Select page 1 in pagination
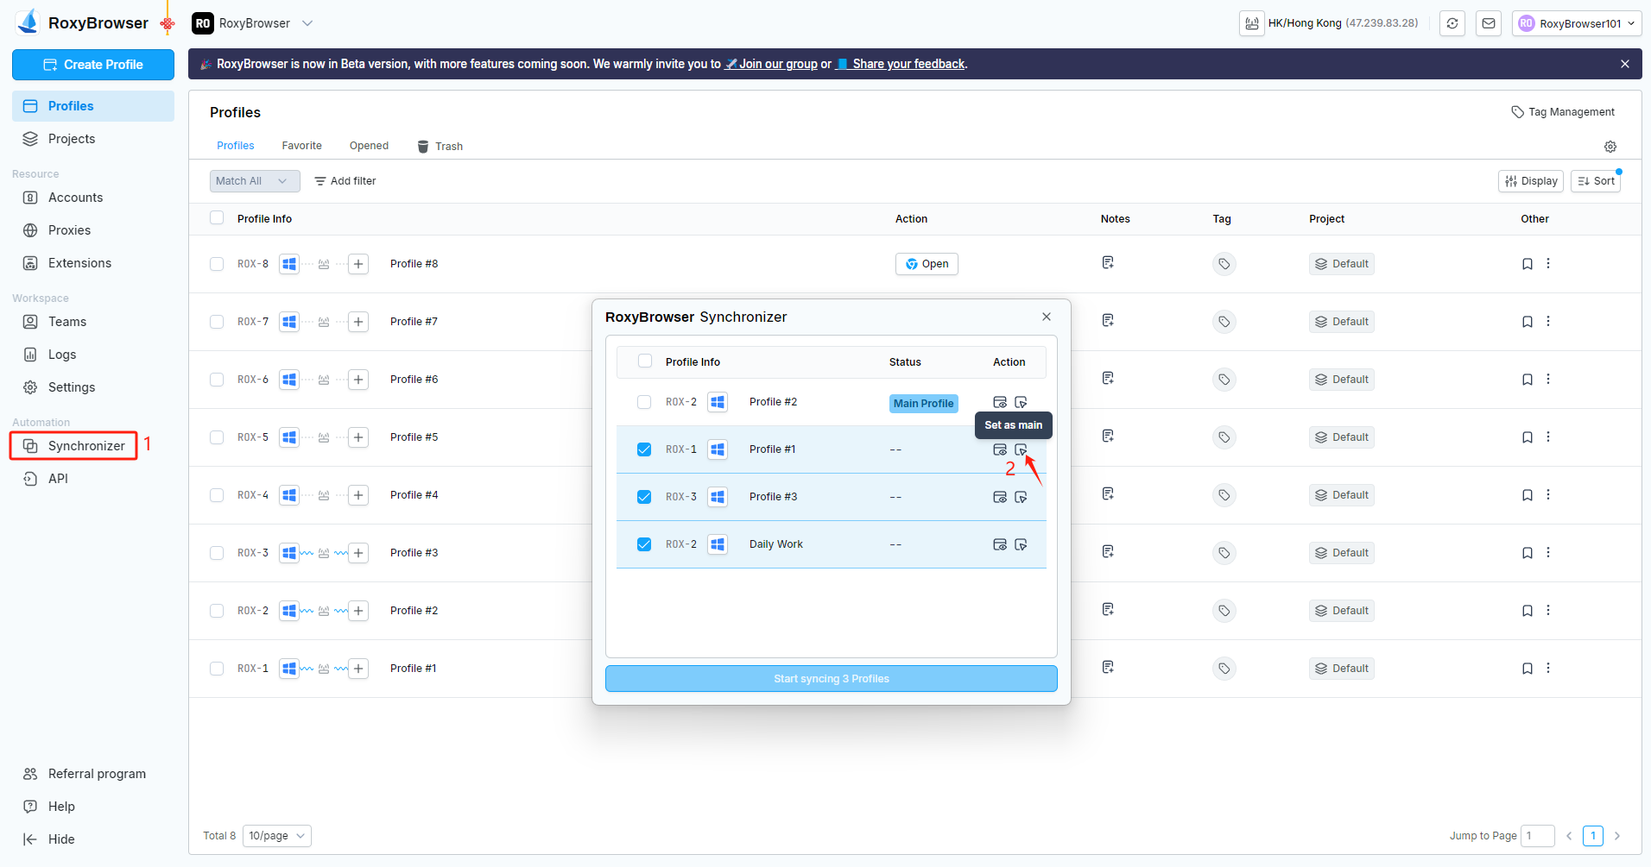Screen dimensions: 1651x867 (1593, 836)
